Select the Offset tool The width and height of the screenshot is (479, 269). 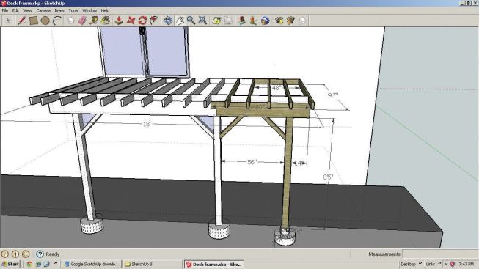154,21
